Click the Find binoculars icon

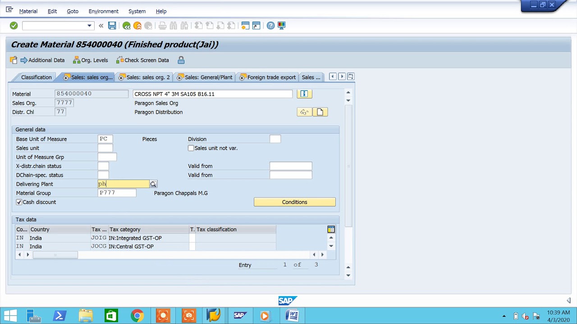(x=174, y=26)
